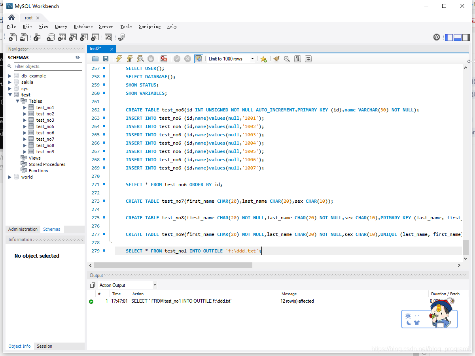Execute statement under cursor icon
Screen dimensions: 475x356
pos(129,59)
